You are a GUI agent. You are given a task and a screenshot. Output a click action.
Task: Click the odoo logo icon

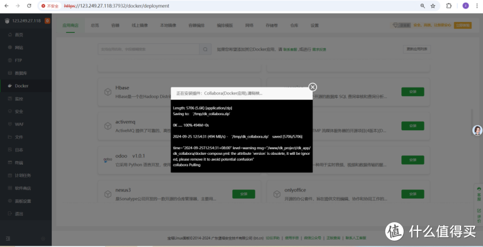[108, 159]
